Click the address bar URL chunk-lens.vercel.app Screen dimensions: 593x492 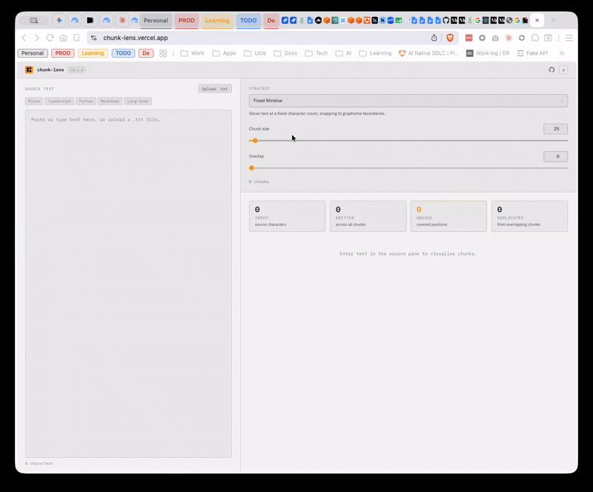tap(136, 38)
